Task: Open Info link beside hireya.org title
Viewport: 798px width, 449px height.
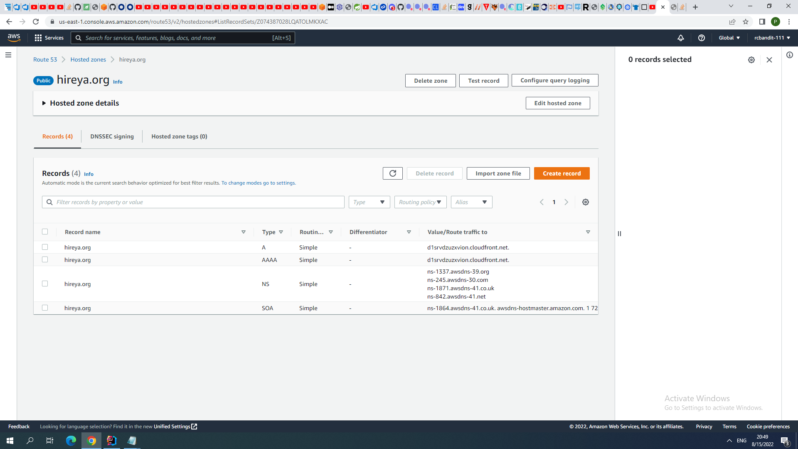Action: tap(118, 82)
